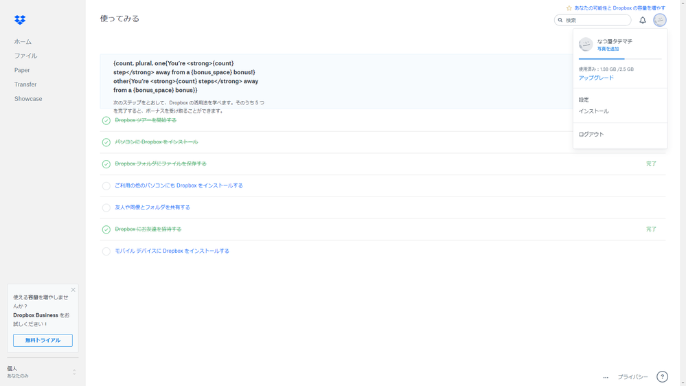Screen dimensions: 686x386
Task: Open Paper in the sidebar
Action: (x=22, y=70)
